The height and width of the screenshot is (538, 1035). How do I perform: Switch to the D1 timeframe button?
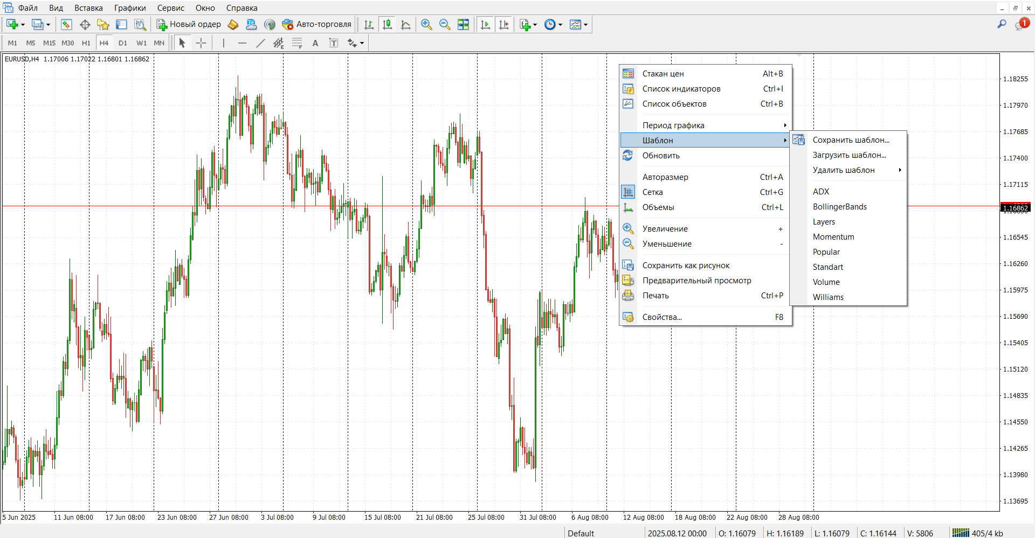click(x=122, y=43)
